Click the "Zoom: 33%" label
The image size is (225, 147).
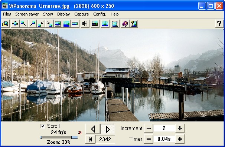tap(59, 142)
